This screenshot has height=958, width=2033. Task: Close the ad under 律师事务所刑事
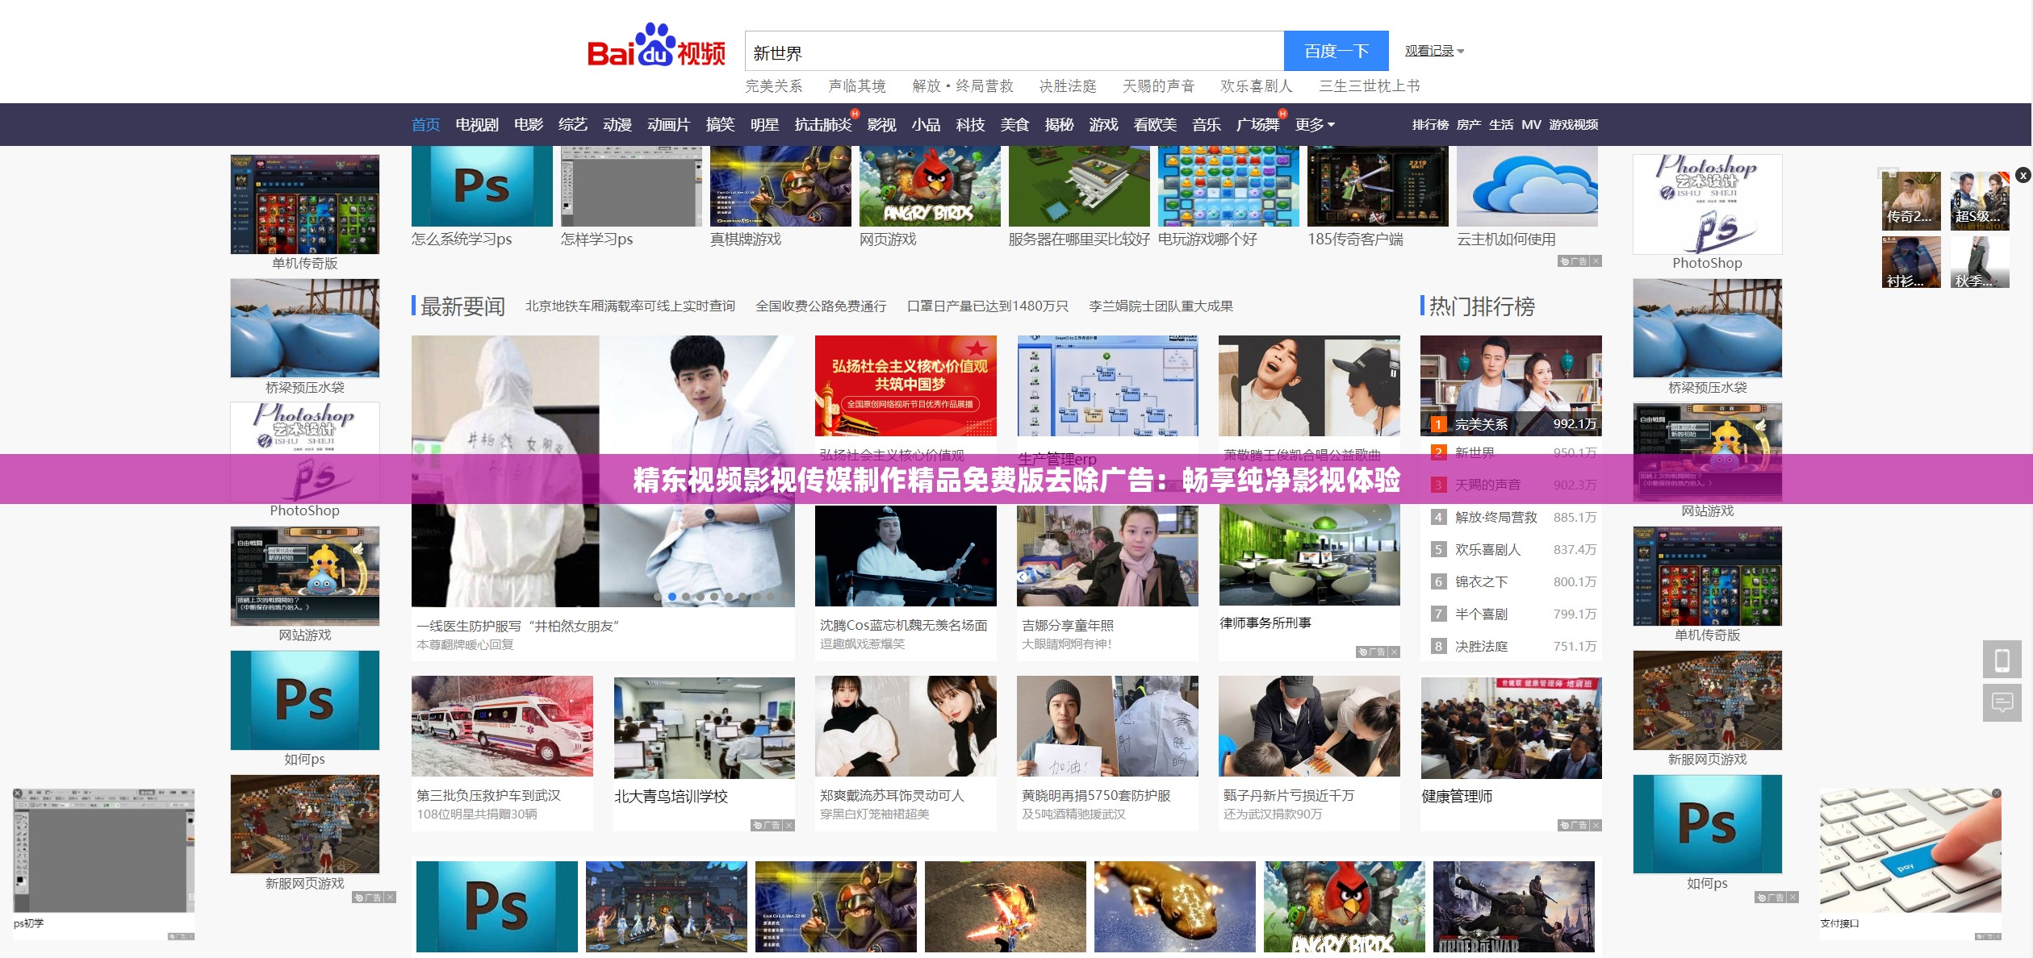click(1394, 652)
